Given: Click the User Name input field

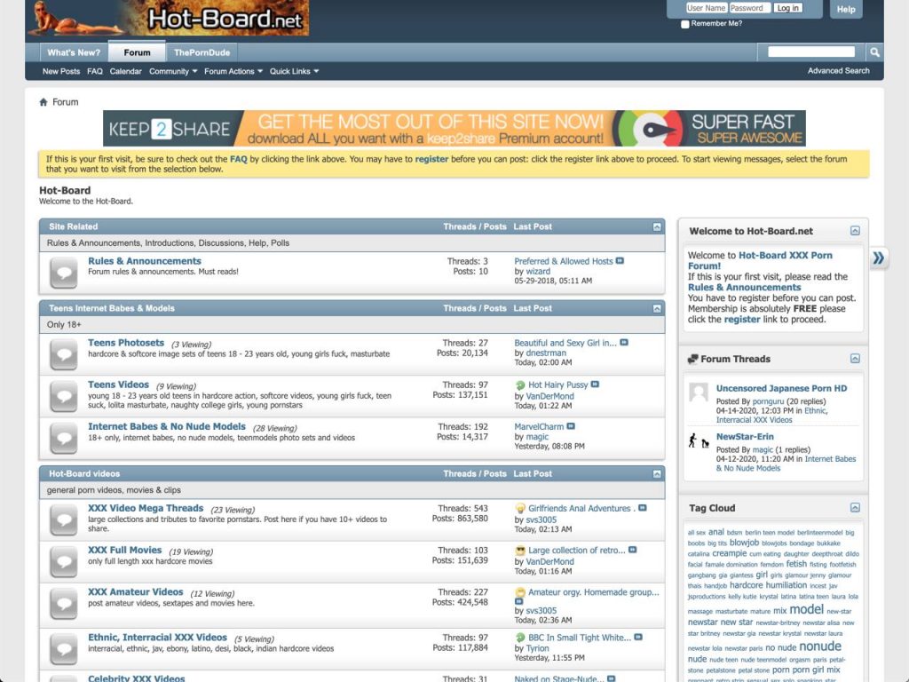Looking at the screenshot, I should pyautogui.click(x=706, y=8).
